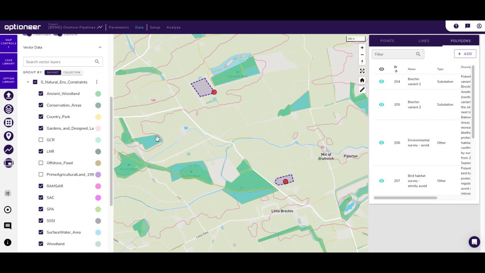Open the Setup menu

point(155,27)
